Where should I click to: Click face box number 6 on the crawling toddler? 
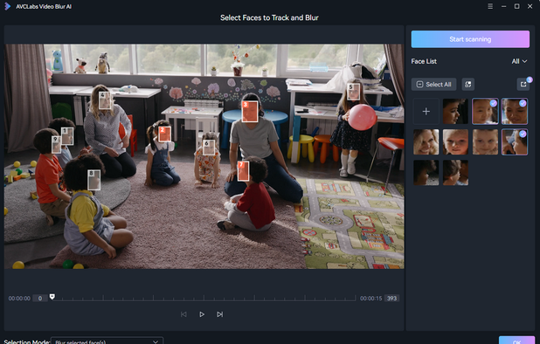[209, 148]
